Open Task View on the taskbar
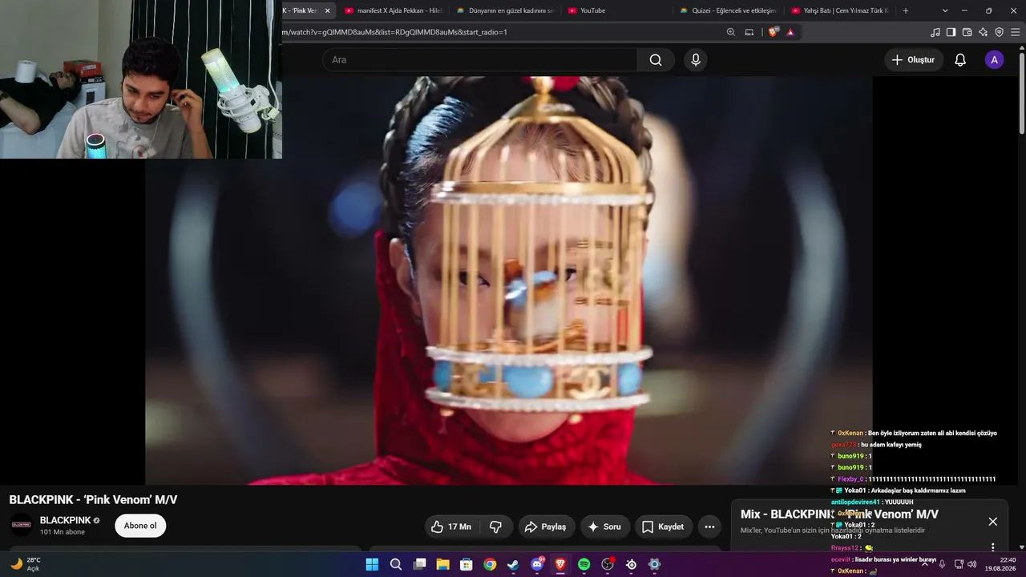 pos(419,564)
